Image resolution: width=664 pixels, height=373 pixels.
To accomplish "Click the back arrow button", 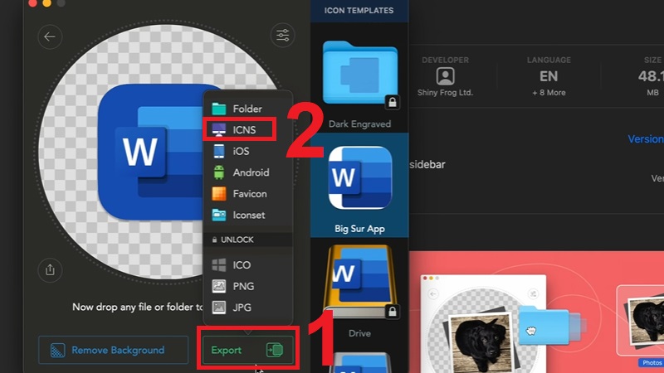I will (50, 36).
